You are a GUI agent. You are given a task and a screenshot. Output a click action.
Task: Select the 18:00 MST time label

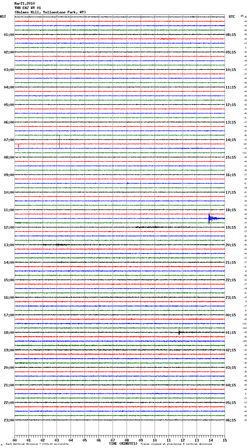pos(9,333)
